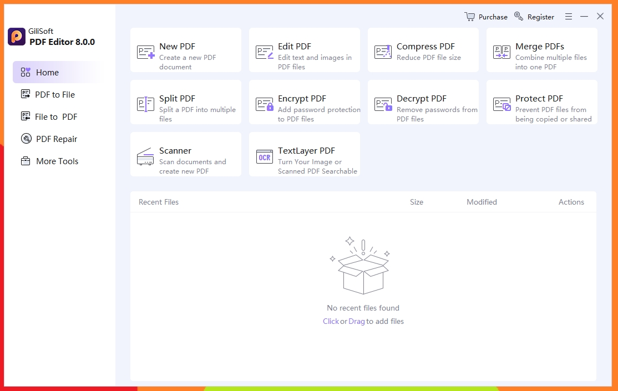The image size is (618, 391).
Task: Click the Register text button
Action: (x=541, y=17)
